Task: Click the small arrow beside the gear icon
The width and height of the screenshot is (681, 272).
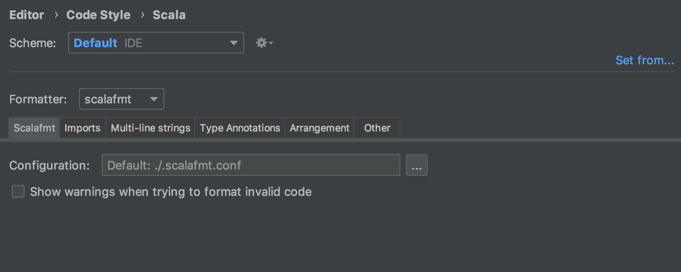Action: [x=271, y=44]
